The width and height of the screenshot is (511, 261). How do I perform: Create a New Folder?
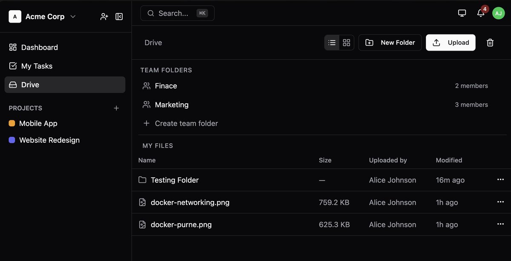[390, 43]
